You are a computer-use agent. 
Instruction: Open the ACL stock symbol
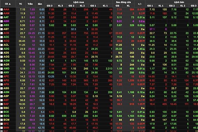tap(6, 45)
